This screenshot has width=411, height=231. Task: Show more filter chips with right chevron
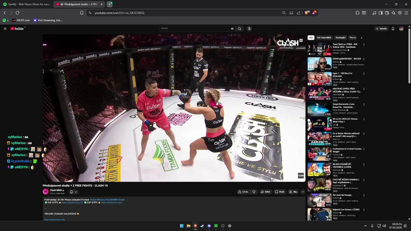[362, 38]
